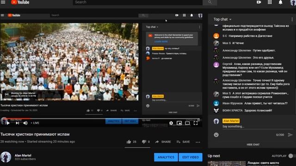
Task: Click the main search input field
Action: point(138,2)
